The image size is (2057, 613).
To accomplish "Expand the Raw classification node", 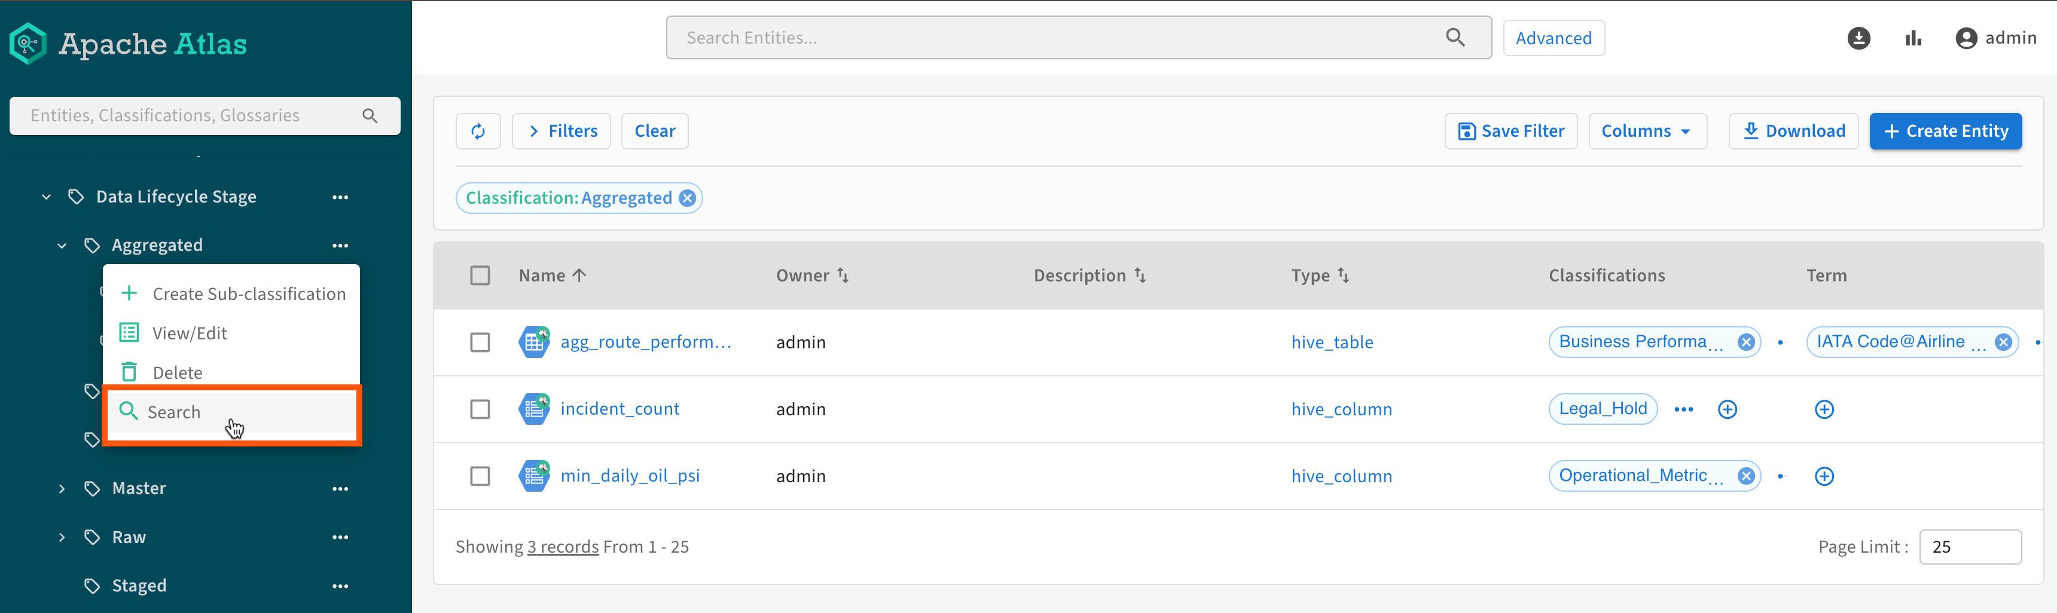I will [x=62, y=537].
